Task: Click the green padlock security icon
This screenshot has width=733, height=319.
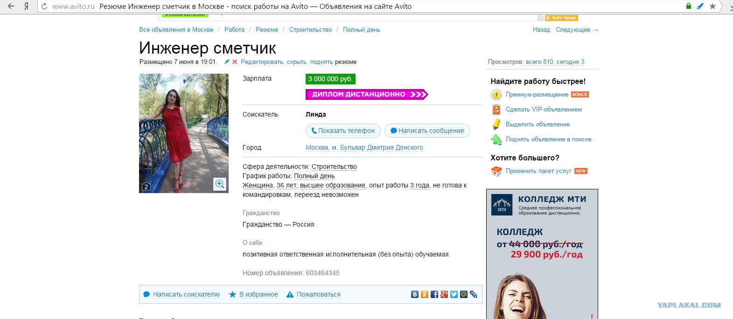Action: tap(689, 6)
